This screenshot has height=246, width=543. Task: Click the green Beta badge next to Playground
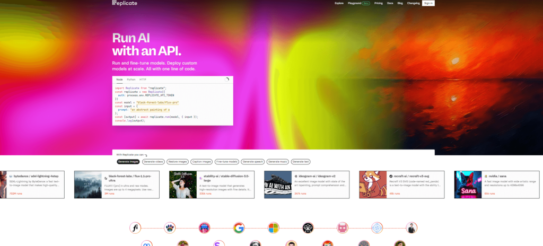point(366,3)
